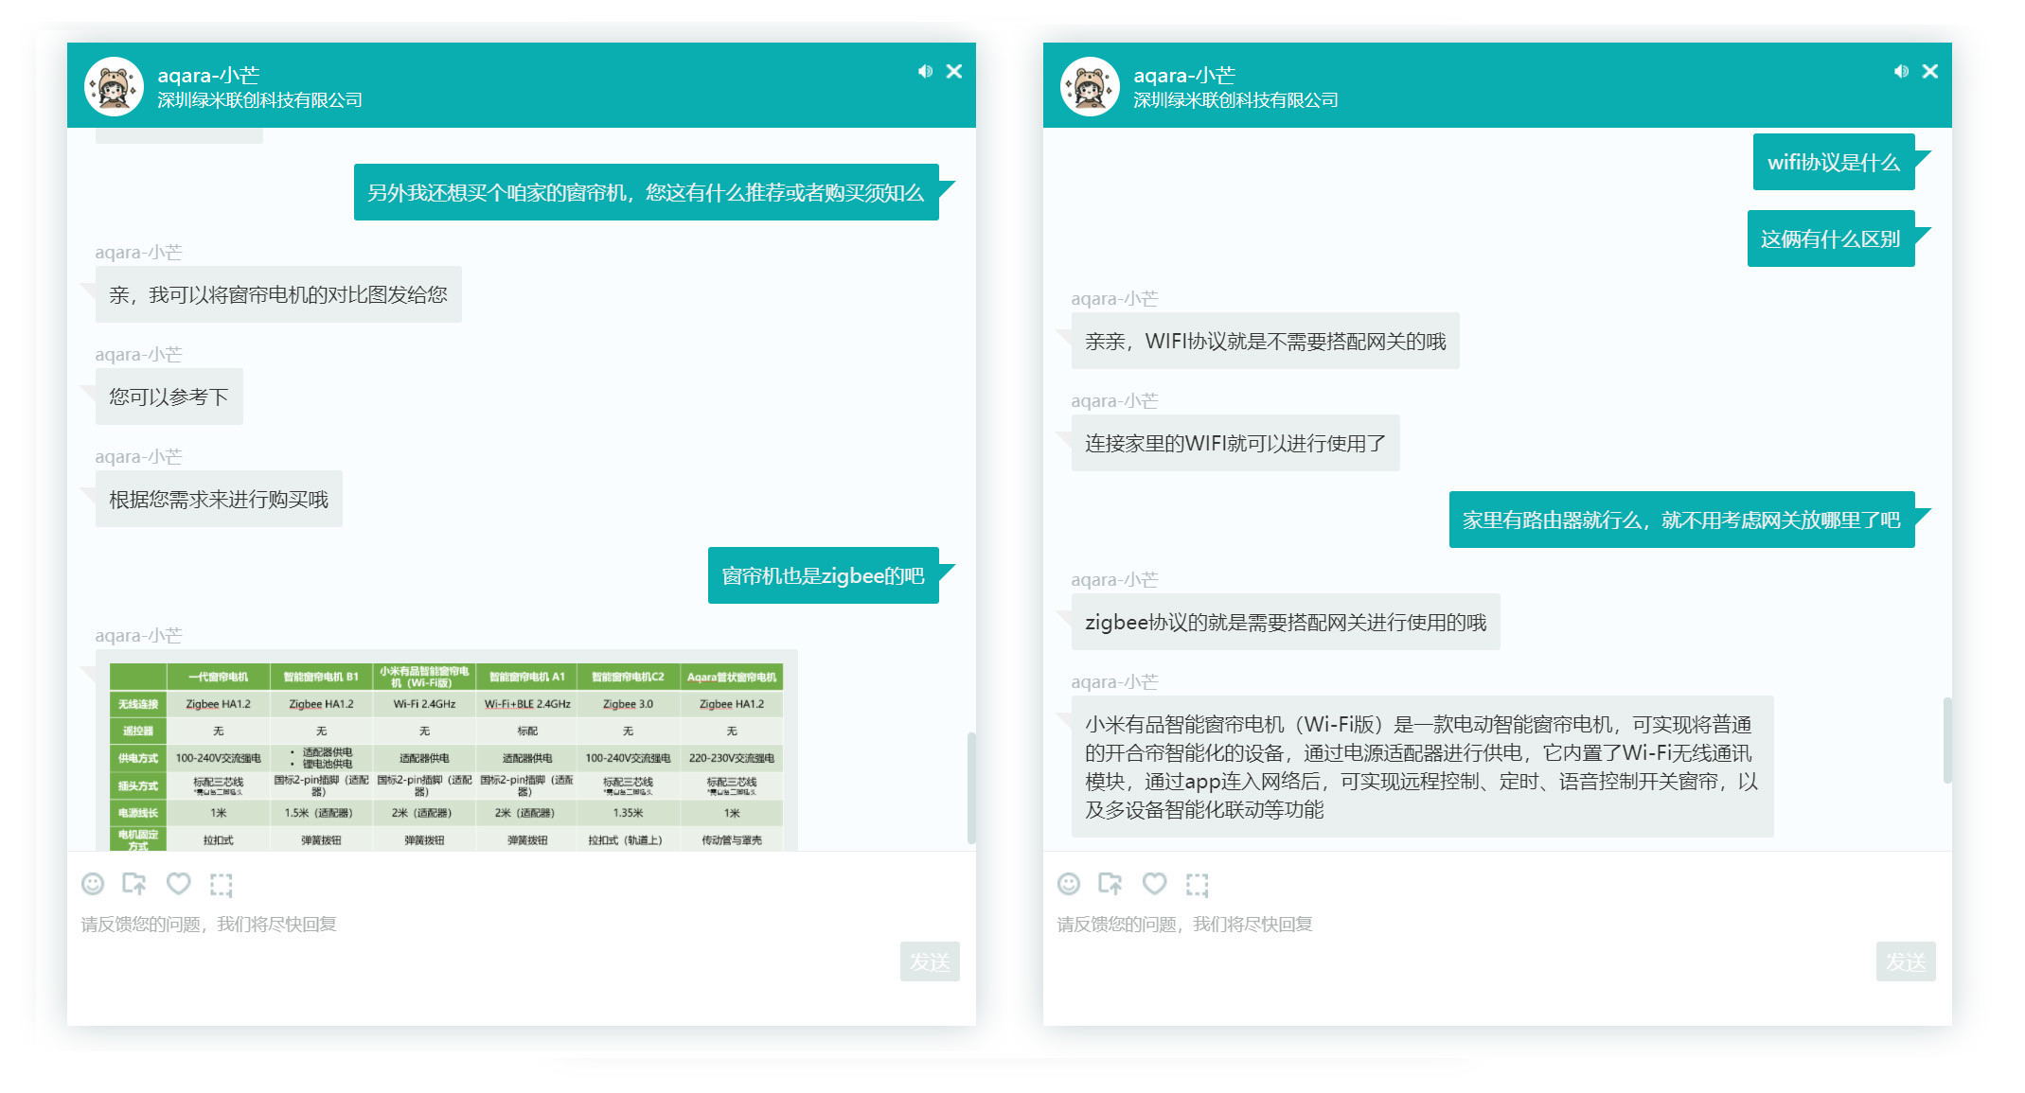Open emoji picker in left chat window
The width and height of the screenshot is (2025, 1093).
[x=93, y=884]
